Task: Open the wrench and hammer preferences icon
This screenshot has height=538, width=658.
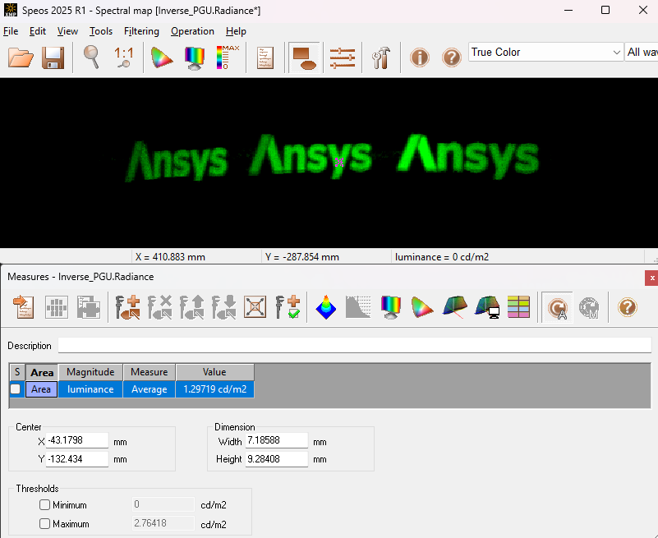Action: 381,57
